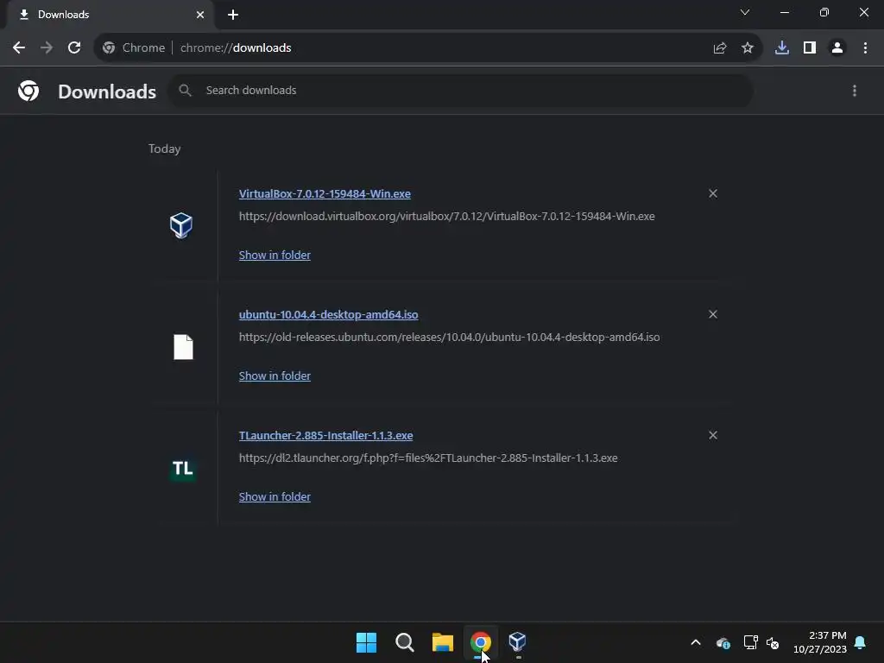Reload the Downloads page
Viewport: 884px width, 663px height.
[74, 48]
